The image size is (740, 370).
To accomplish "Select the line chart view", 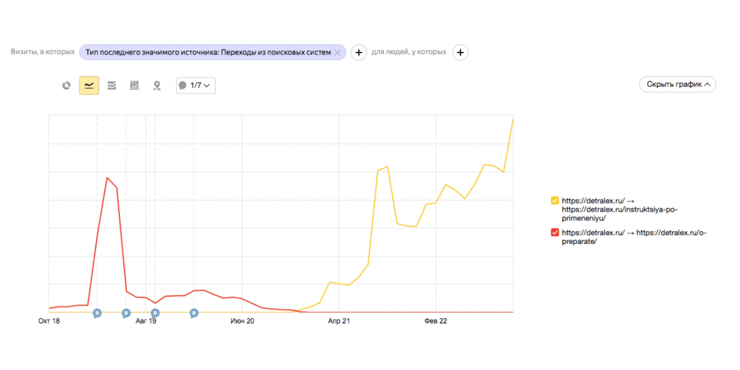I will click(89, 86).
